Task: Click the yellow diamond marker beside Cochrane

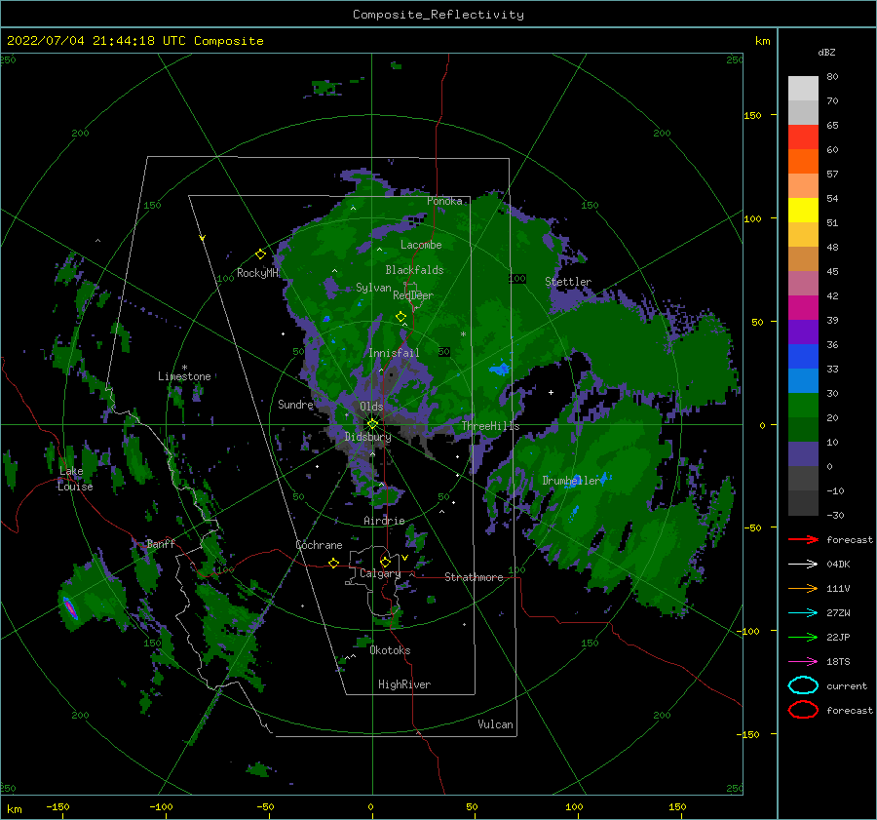Action: (x=334, y=564)
